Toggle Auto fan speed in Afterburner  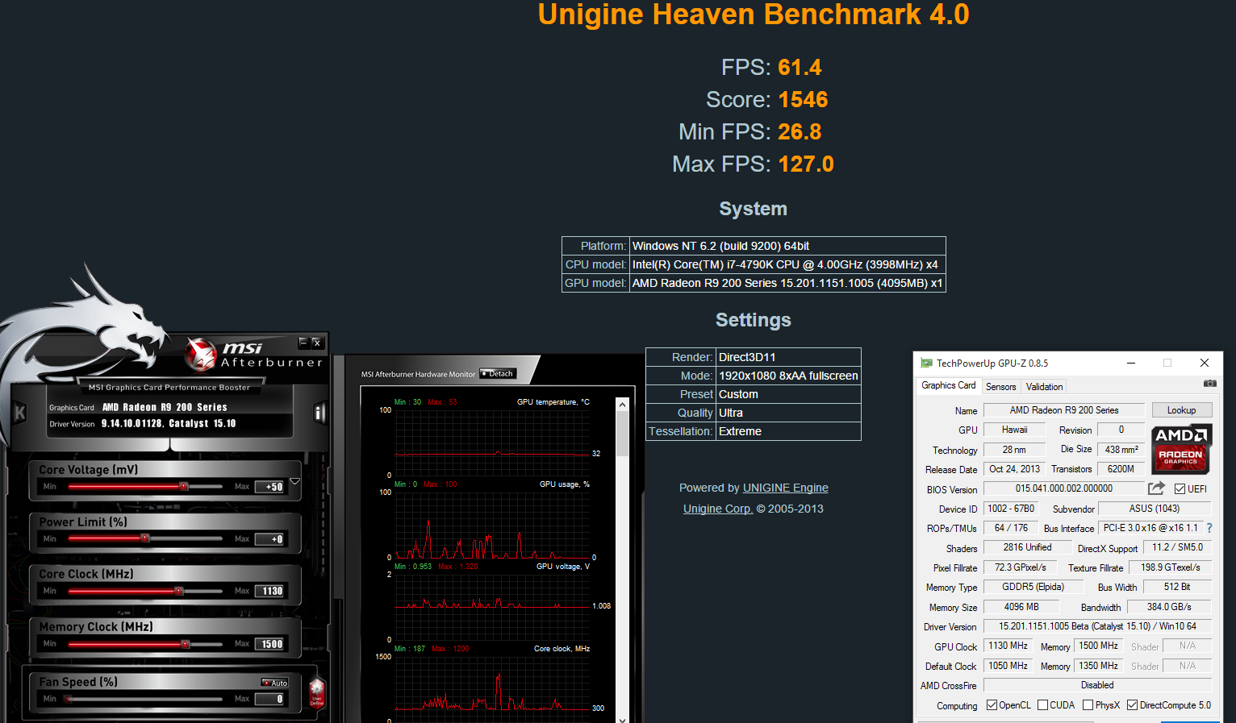point(275,683)
